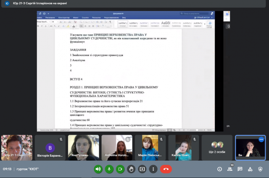
Task: Click the share person icon in Word title bar
Action: point(212,13)
